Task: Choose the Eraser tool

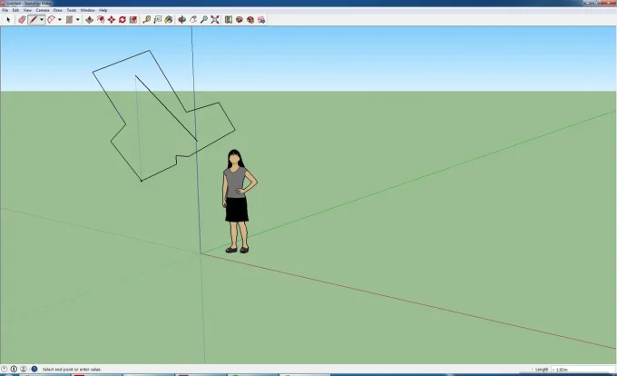Action: (22, 19)
